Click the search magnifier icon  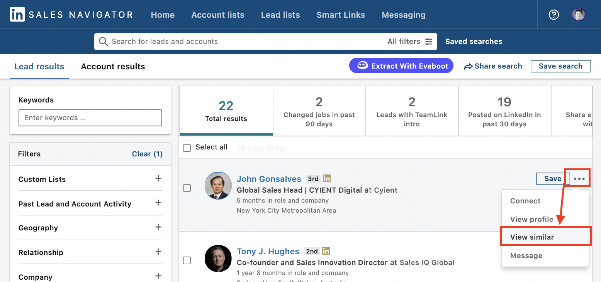tap(103, 42)
